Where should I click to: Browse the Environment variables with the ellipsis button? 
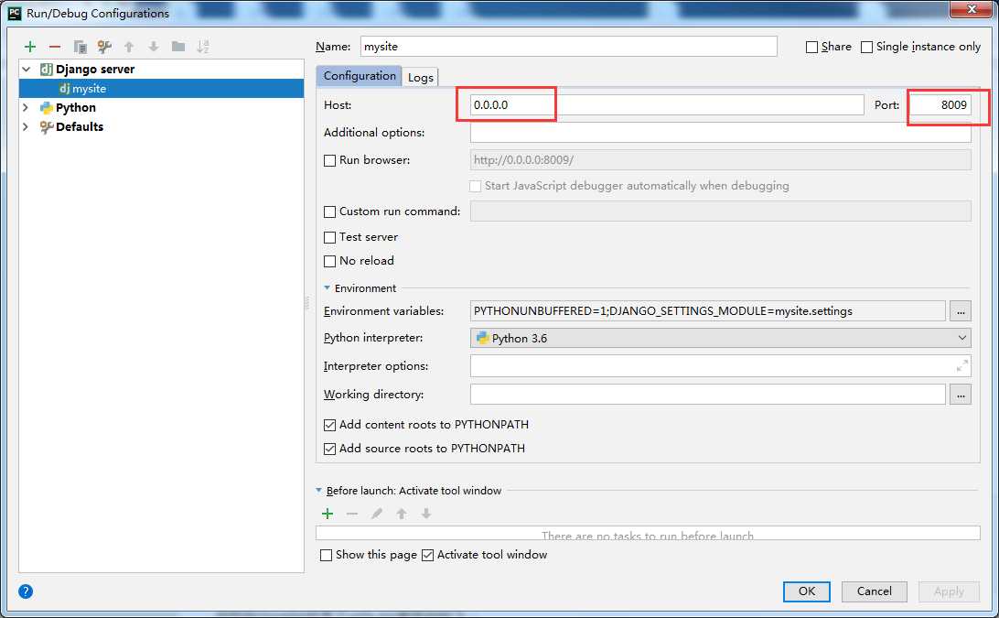(961, 311)
